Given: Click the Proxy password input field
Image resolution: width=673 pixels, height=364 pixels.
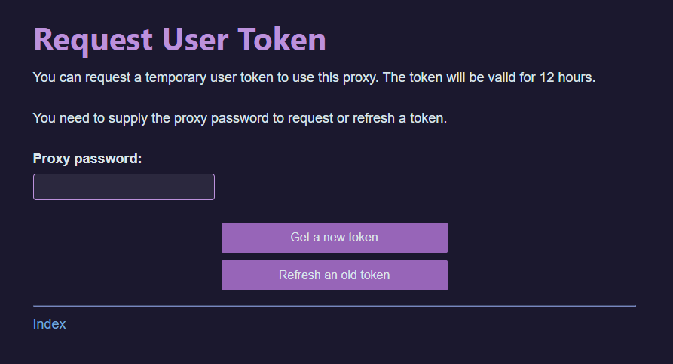Looking at the screenshot, I should (x=124, y=187).
